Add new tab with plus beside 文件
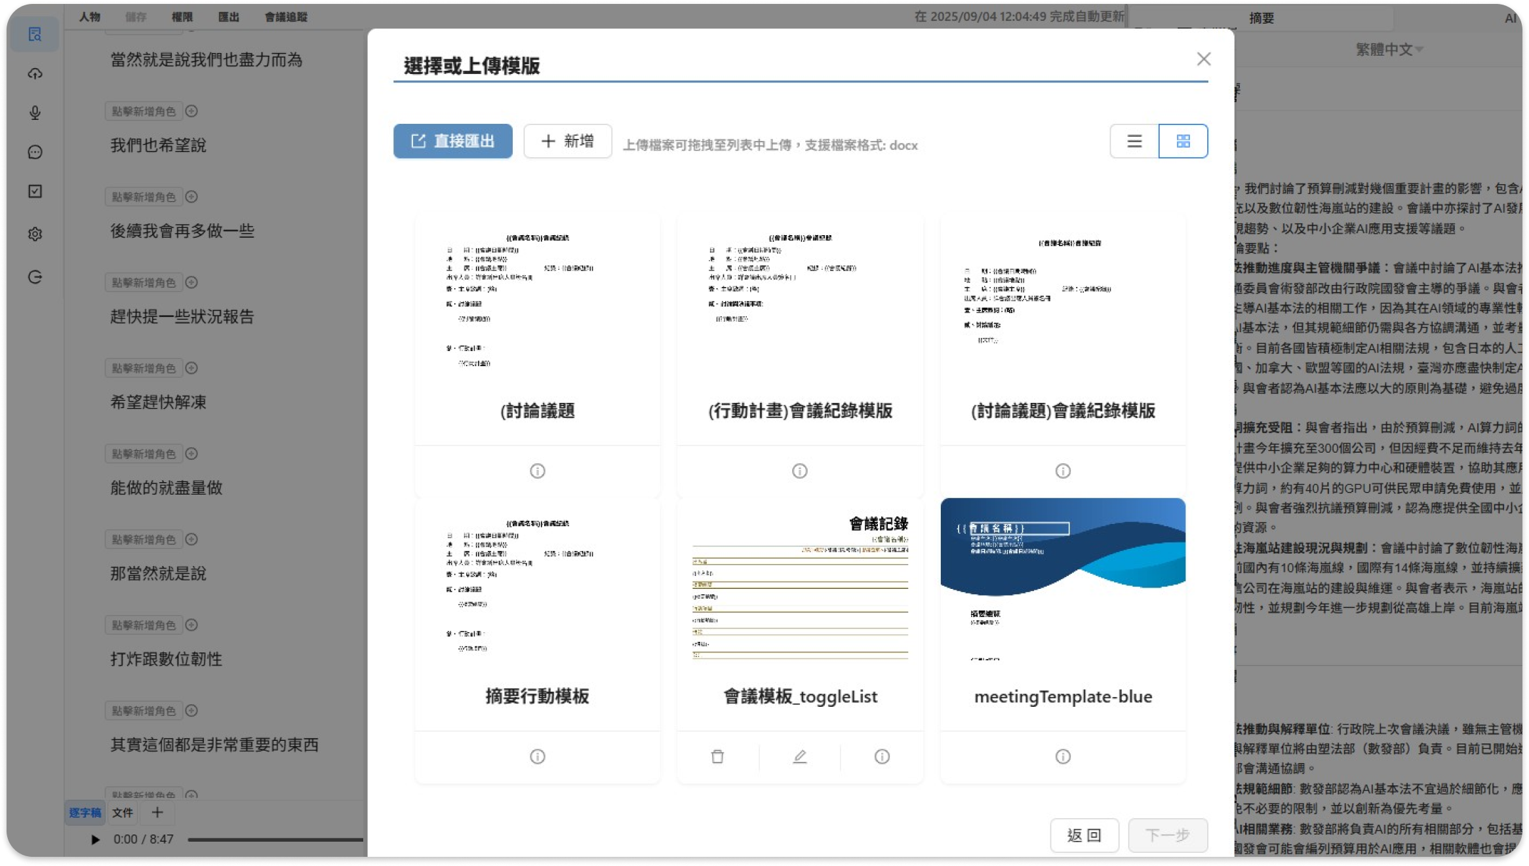Image resolution: width=1529 pixels, height=866 pixels. click(157, 812)
